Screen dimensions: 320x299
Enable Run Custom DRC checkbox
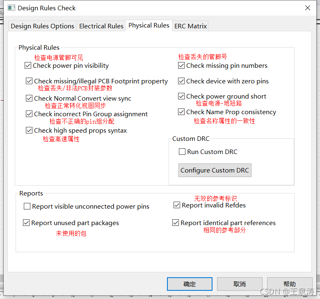[x=182, y=152]
